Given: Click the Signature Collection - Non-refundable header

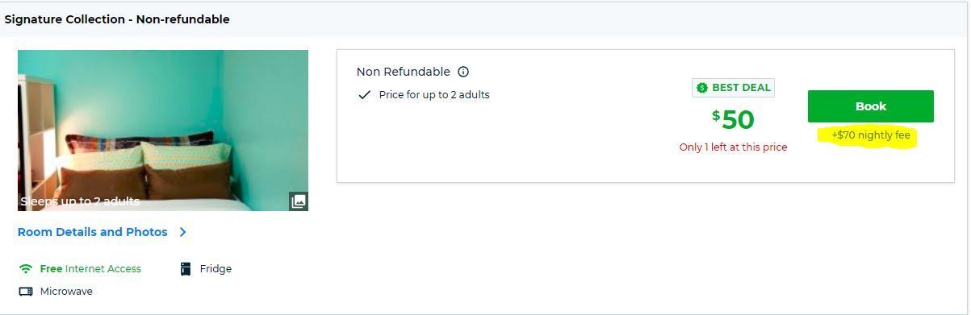Looking at the screenshot, I should pyautogui.click(x=117, y=19).
